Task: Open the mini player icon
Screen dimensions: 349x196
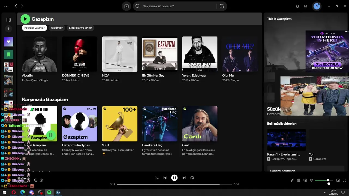Action: (x=338, y=180)
